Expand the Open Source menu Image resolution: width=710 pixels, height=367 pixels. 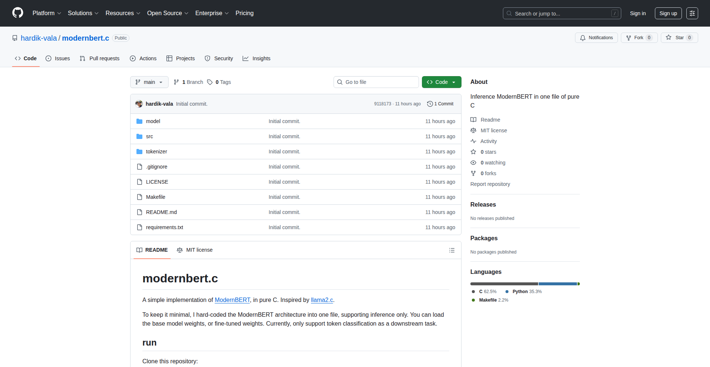point(168,13)
